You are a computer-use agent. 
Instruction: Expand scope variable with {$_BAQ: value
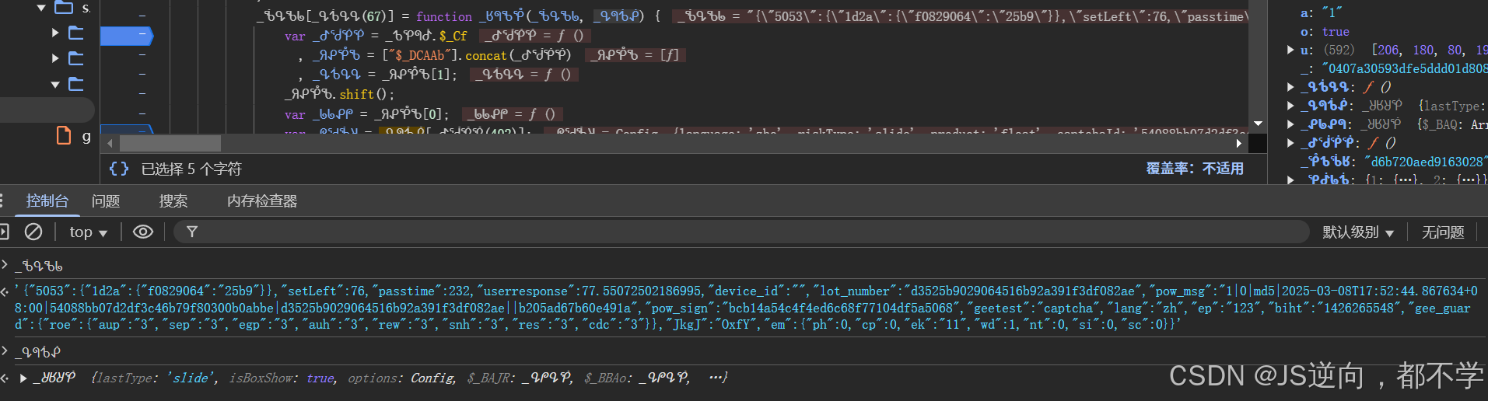(1290, 124)
